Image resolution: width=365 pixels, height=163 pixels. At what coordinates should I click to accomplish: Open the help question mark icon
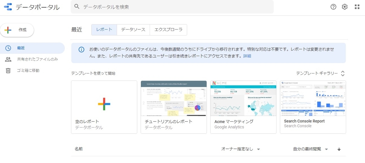click(333, 7)
